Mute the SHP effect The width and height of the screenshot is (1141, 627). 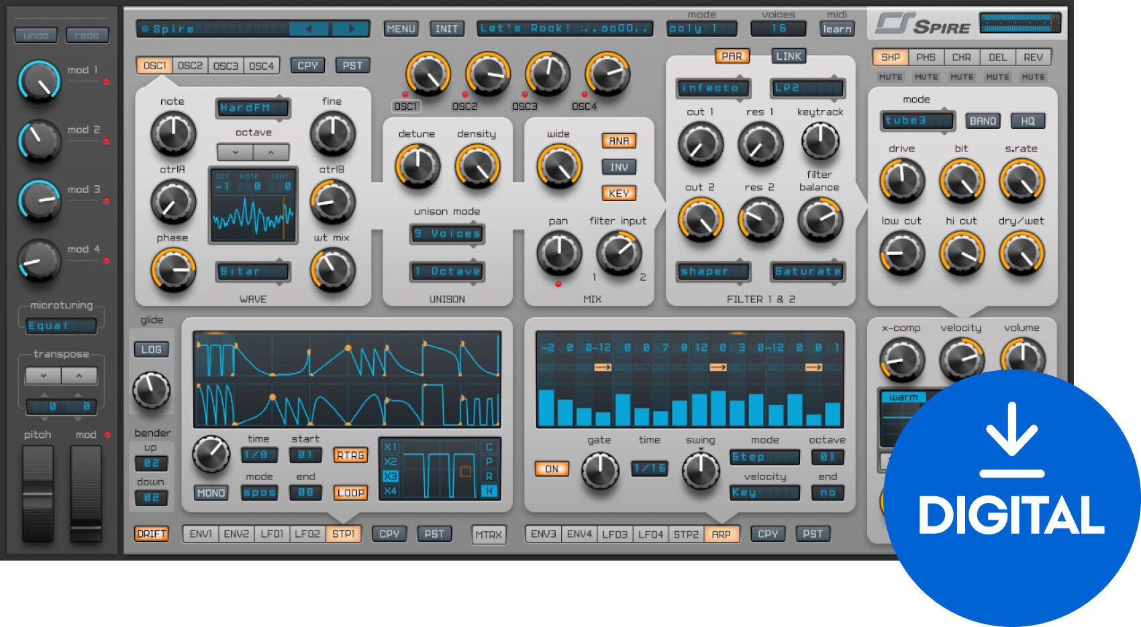[889, 76]
